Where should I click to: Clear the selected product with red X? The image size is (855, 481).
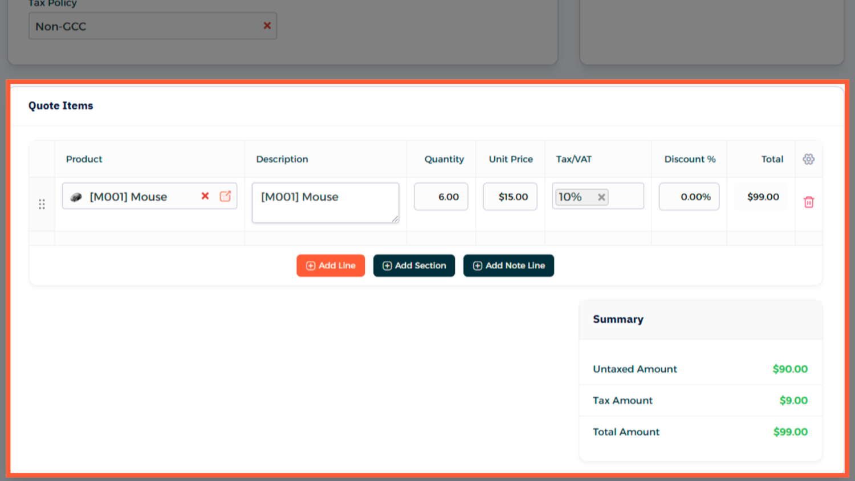[x=205, y=196]
